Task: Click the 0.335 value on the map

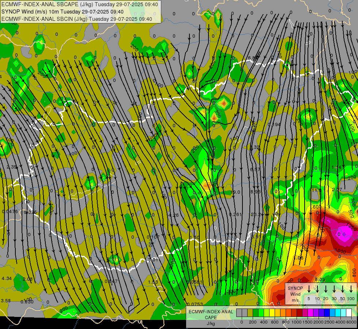Action: pyautogui.click(x=30, y=212)
